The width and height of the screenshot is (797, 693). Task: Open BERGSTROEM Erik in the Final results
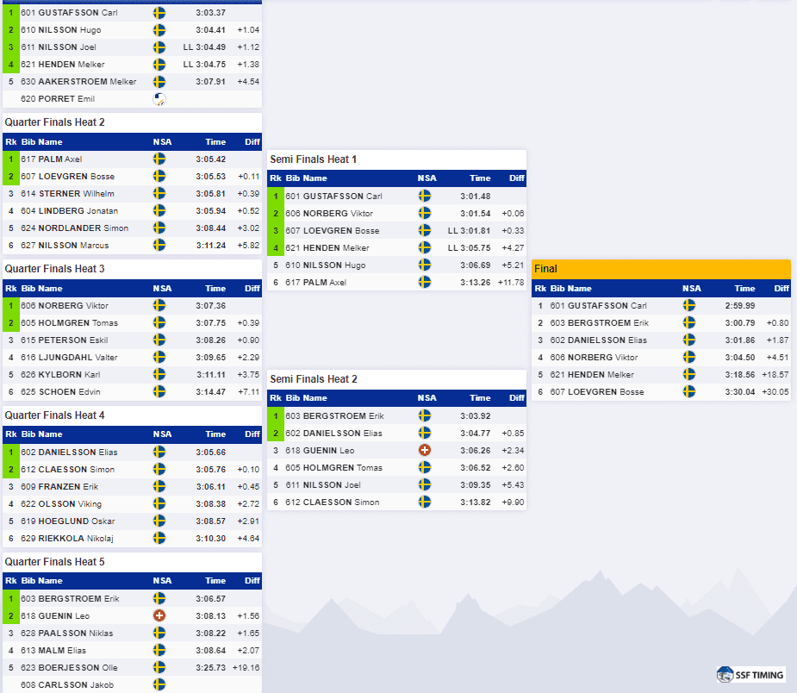click(600, 323)
